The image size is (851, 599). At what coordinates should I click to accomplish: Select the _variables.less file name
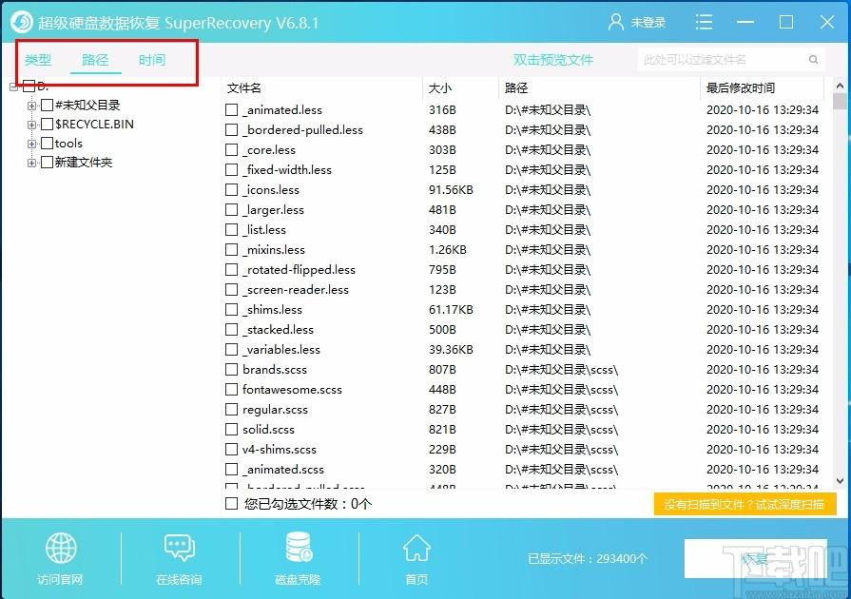pos(281,350)
